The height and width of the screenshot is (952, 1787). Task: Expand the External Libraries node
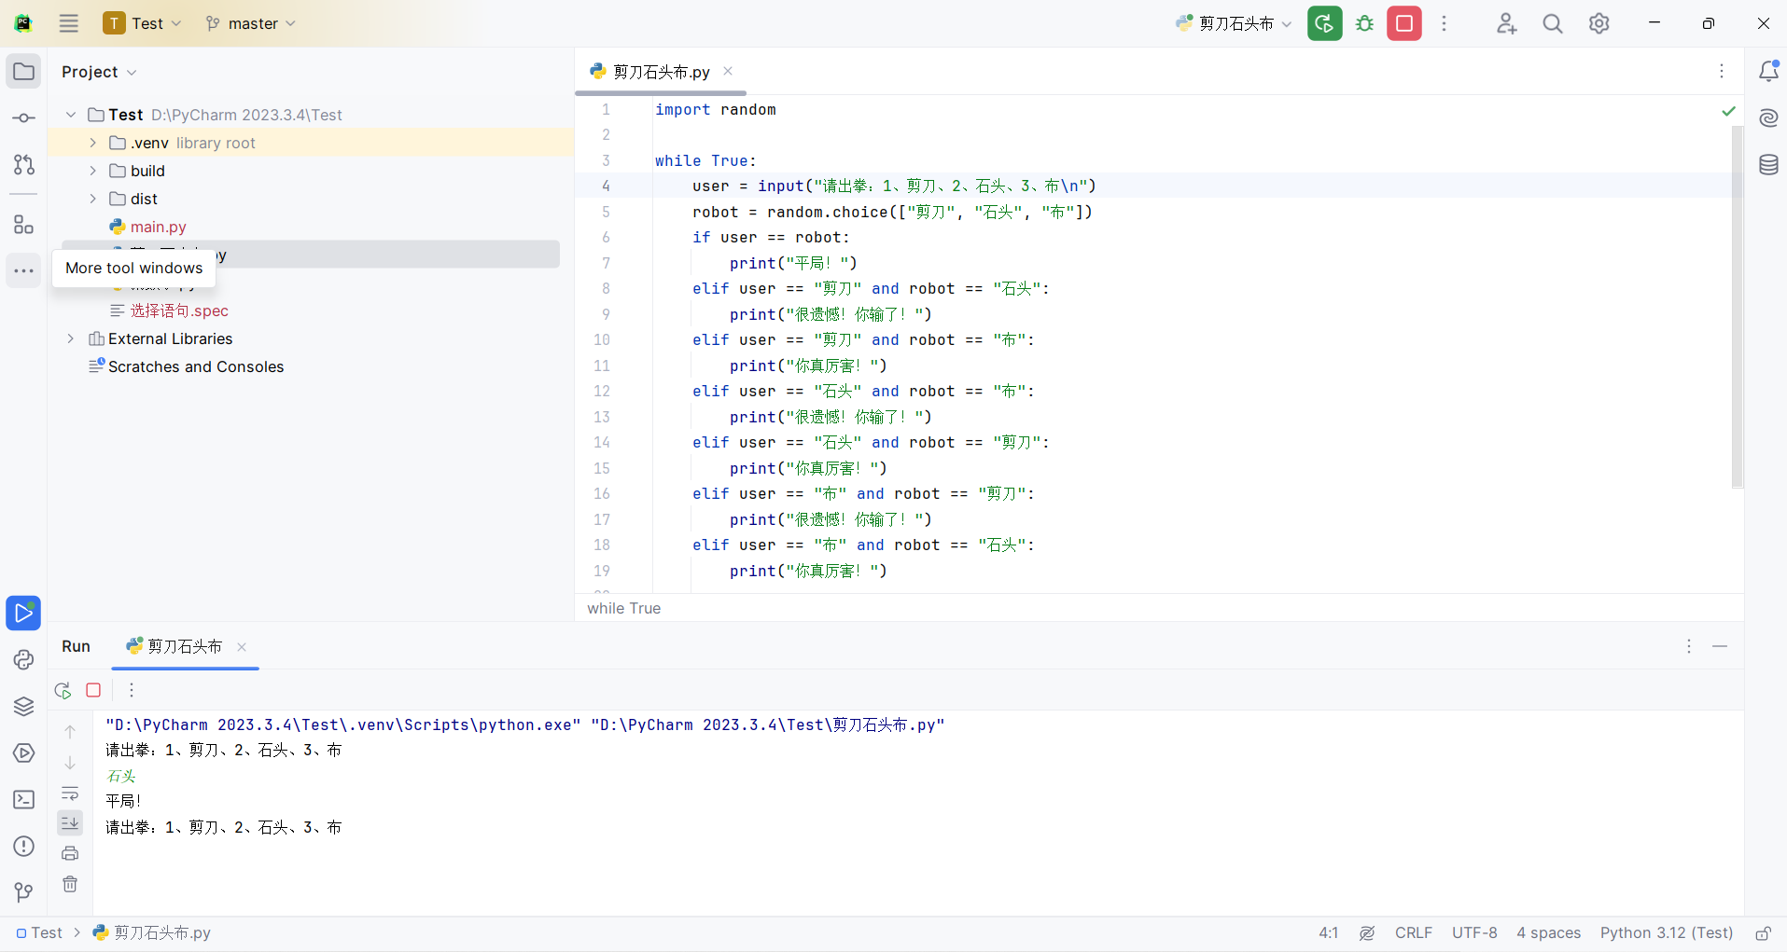(71, 338)
